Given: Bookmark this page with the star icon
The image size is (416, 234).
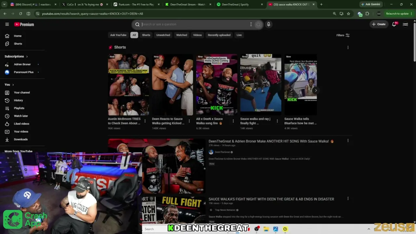Looking at the screenshot, I should [x=348, y=14].
